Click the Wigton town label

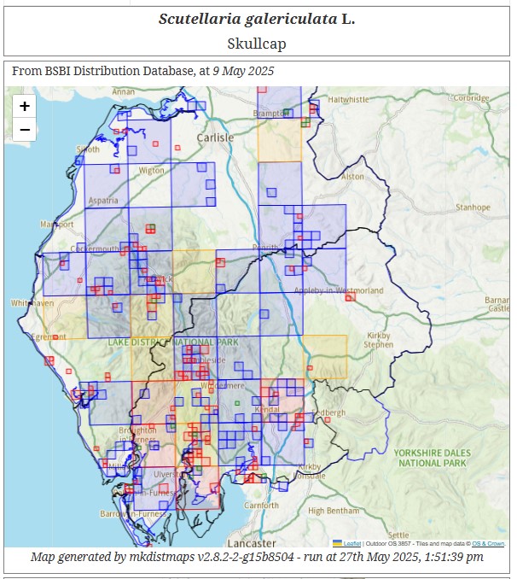point(152,171)
